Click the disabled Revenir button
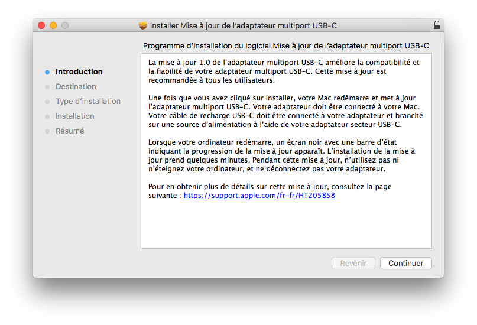The height and width of the screenshot is (325, 477). [353, 264]
